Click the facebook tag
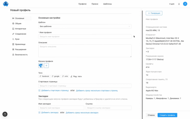 click(x=44, y=76)
